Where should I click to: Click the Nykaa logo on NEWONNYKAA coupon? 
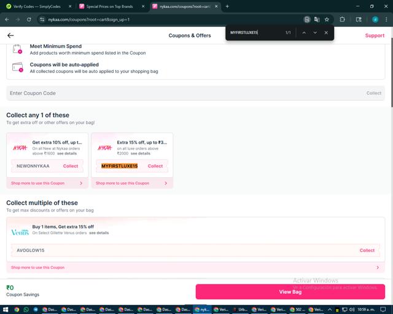click(x=20, y=148)
